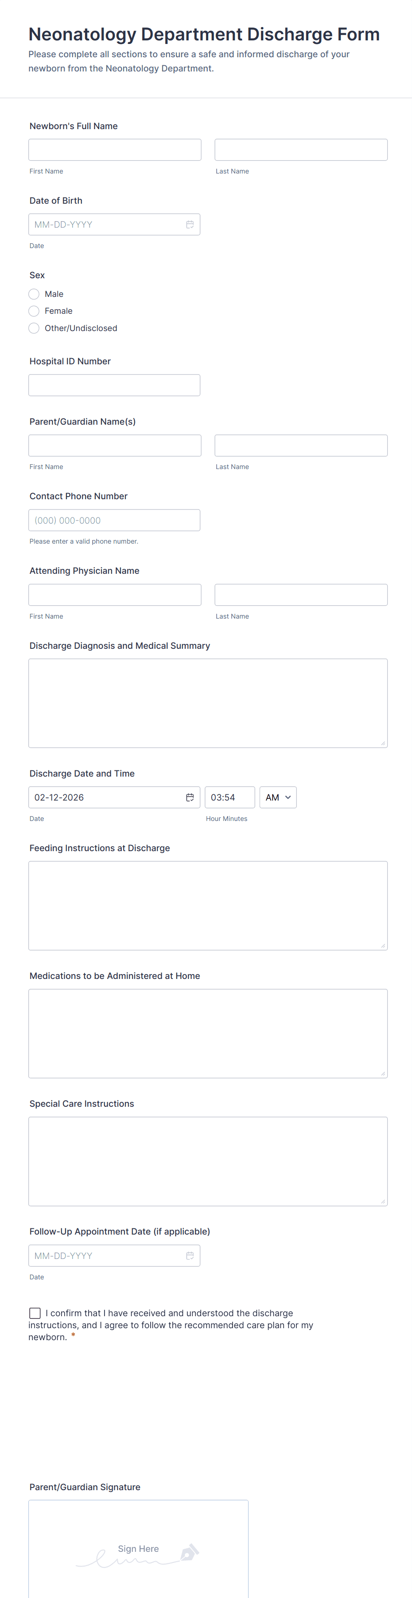
Task: Click the Sign Here signature area
Action: [x=138, y=1549]
